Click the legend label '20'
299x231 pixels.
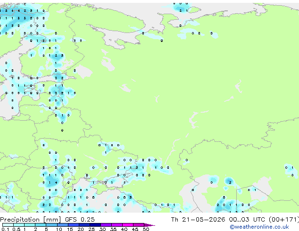(x=81, y=229)
